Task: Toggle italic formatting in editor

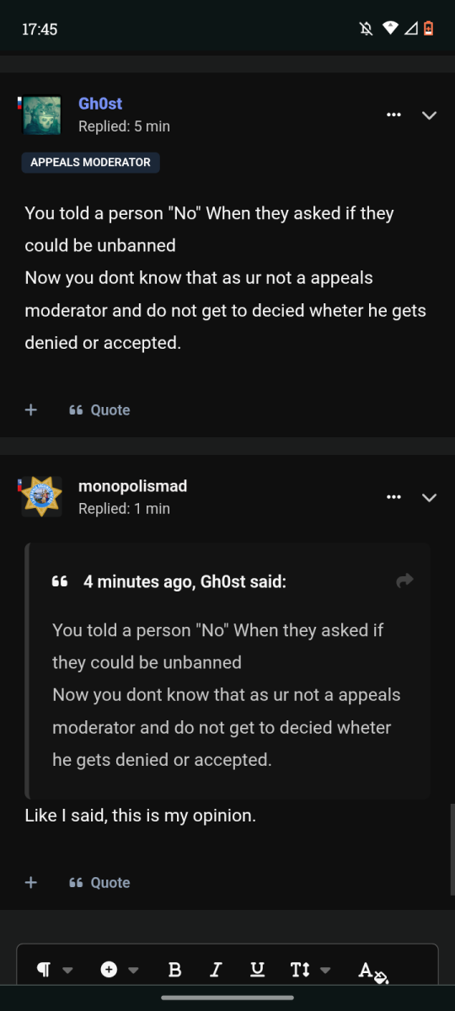Action: point(216,970)
